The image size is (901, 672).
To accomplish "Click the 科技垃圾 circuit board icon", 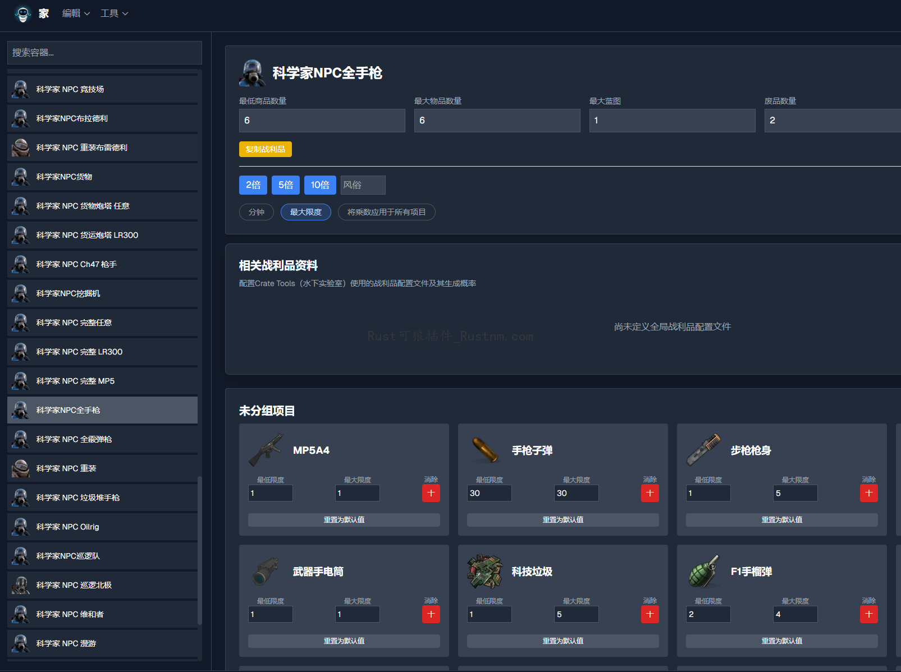I will [x=484, y=570].
